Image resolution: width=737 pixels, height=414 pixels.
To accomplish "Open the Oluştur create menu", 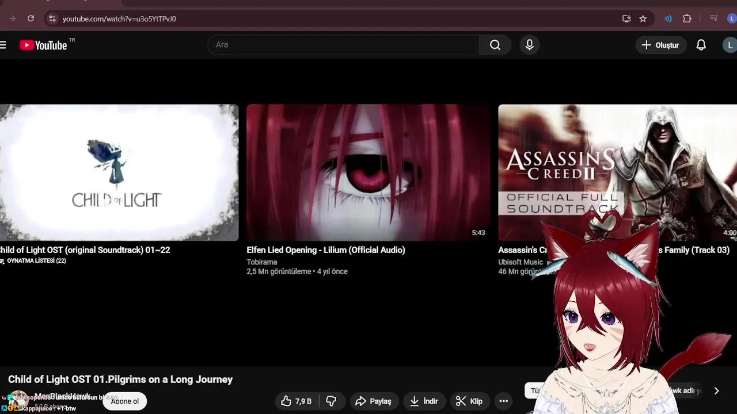I will tap(661, 45).
